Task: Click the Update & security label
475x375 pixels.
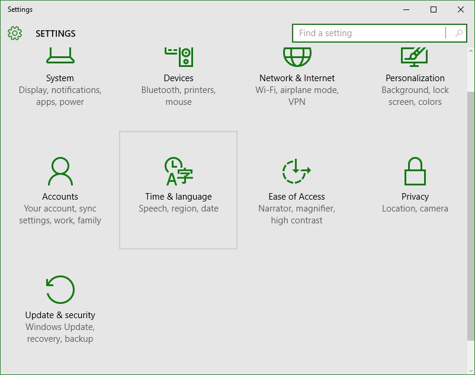Action: click(x=60, y=315)
